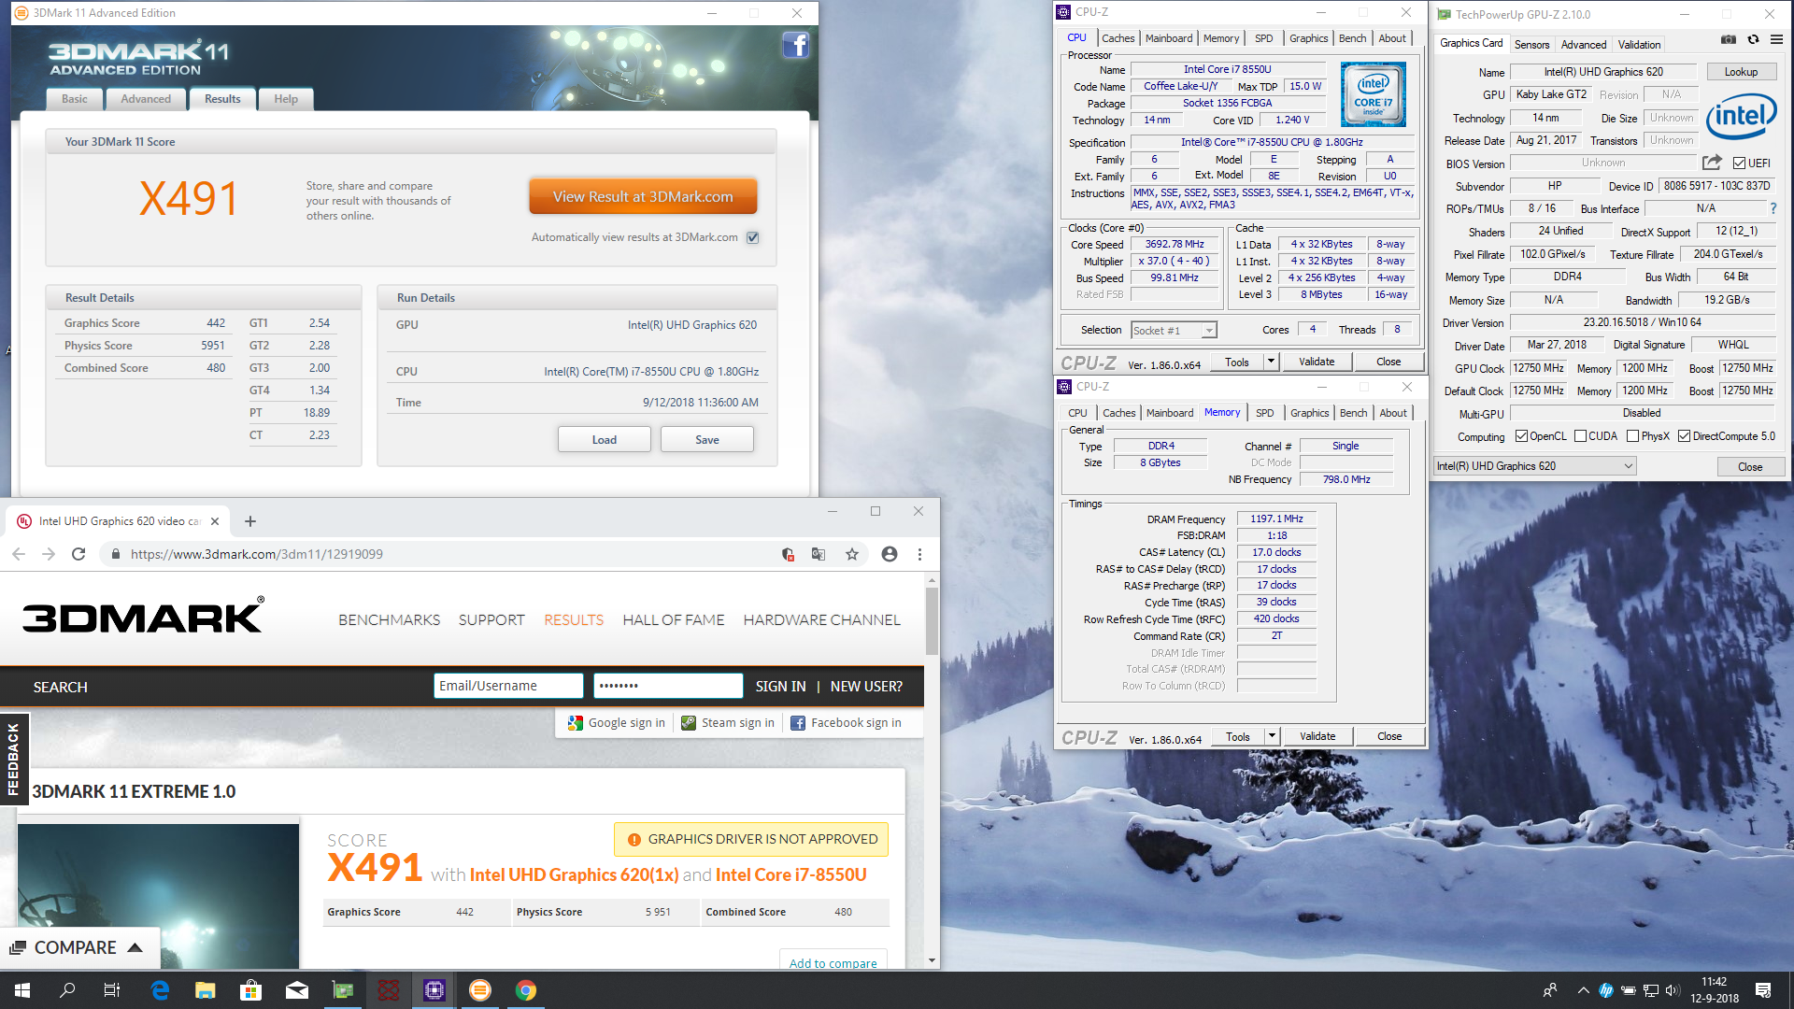Switch to the Sensors tab in GPU-Z

pos(1531,44)
